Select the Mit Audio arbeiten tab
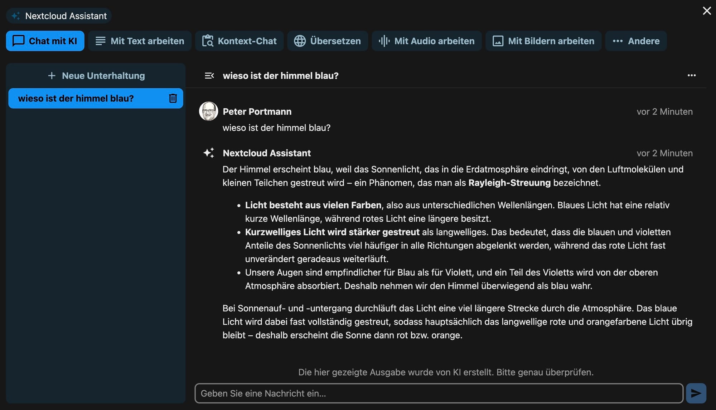The width and height of the screenshot is (716, 410). [426, 41]
